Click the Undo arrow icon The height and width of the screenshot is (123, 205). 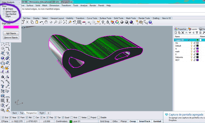point(41,22)
